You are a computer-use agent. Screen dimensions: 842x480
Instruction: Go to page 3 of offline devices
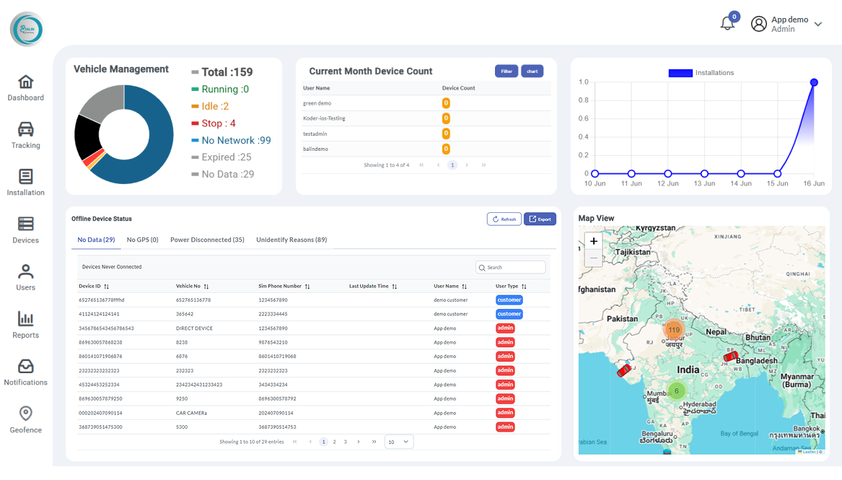[346, 442]
